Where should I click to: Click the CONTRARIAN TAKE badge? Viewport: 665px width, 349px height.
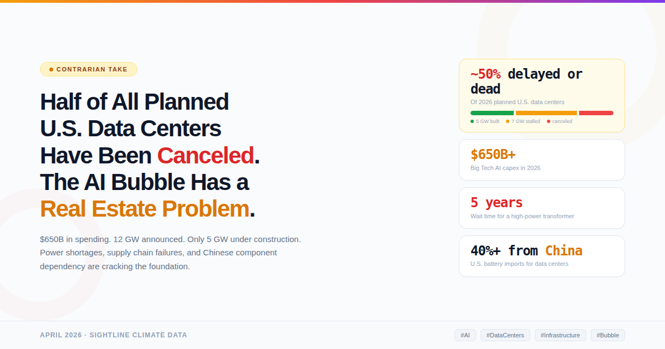[89, 69]
